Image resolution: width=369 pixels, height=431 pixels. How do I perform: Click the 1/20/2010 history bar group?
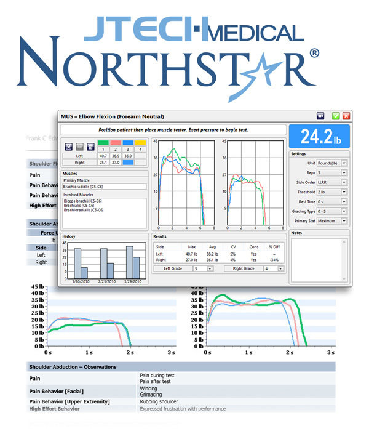coord(81,264)
